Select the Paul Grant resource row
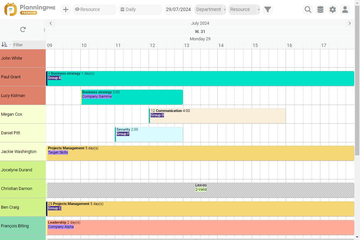The height and width of the screenshot is (240, 360). (x=23, y=77)
